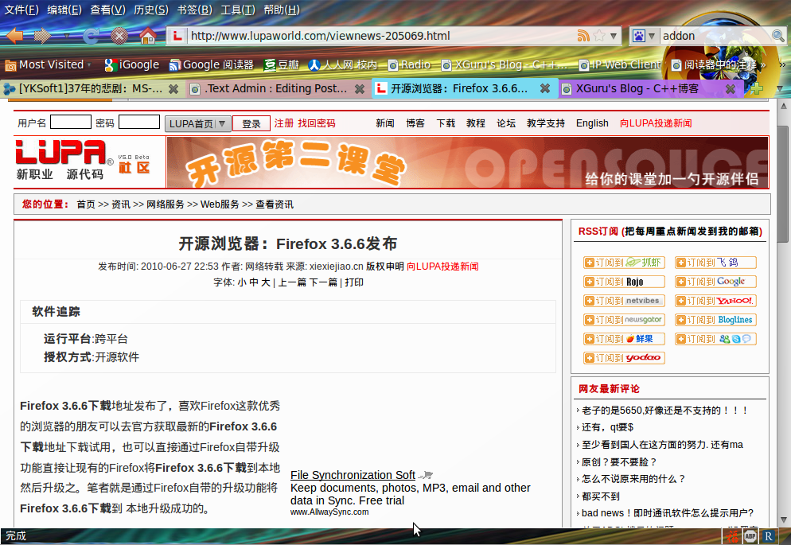Go forward with the Forward arrow
This screenshot has width=791, height=545.
pyautogui.click(x=43, y=36)
